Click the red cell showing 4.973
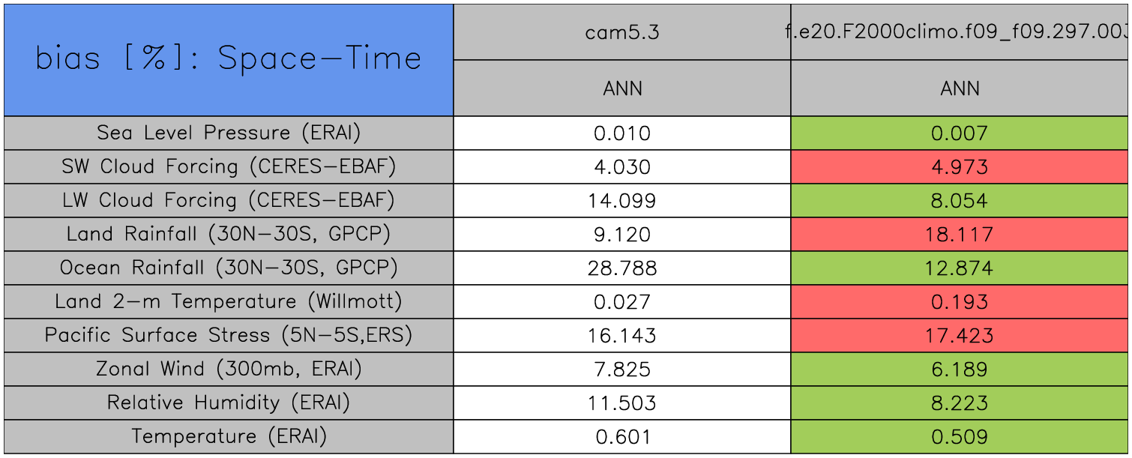The height and width of the screenshot is (458, 1132). coord(960,167)
